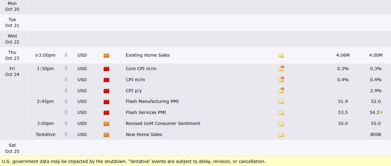Open starred detail folder for Core CPI m/m
The image size is (391, 166).
point(281,69)
